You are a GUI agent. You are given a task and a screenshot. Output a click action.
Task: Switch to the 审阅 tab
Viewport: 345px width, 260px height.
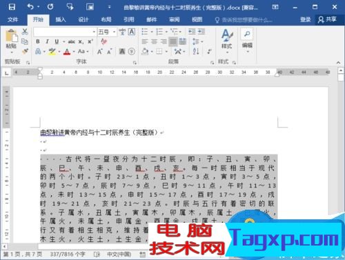pos(175,19)
